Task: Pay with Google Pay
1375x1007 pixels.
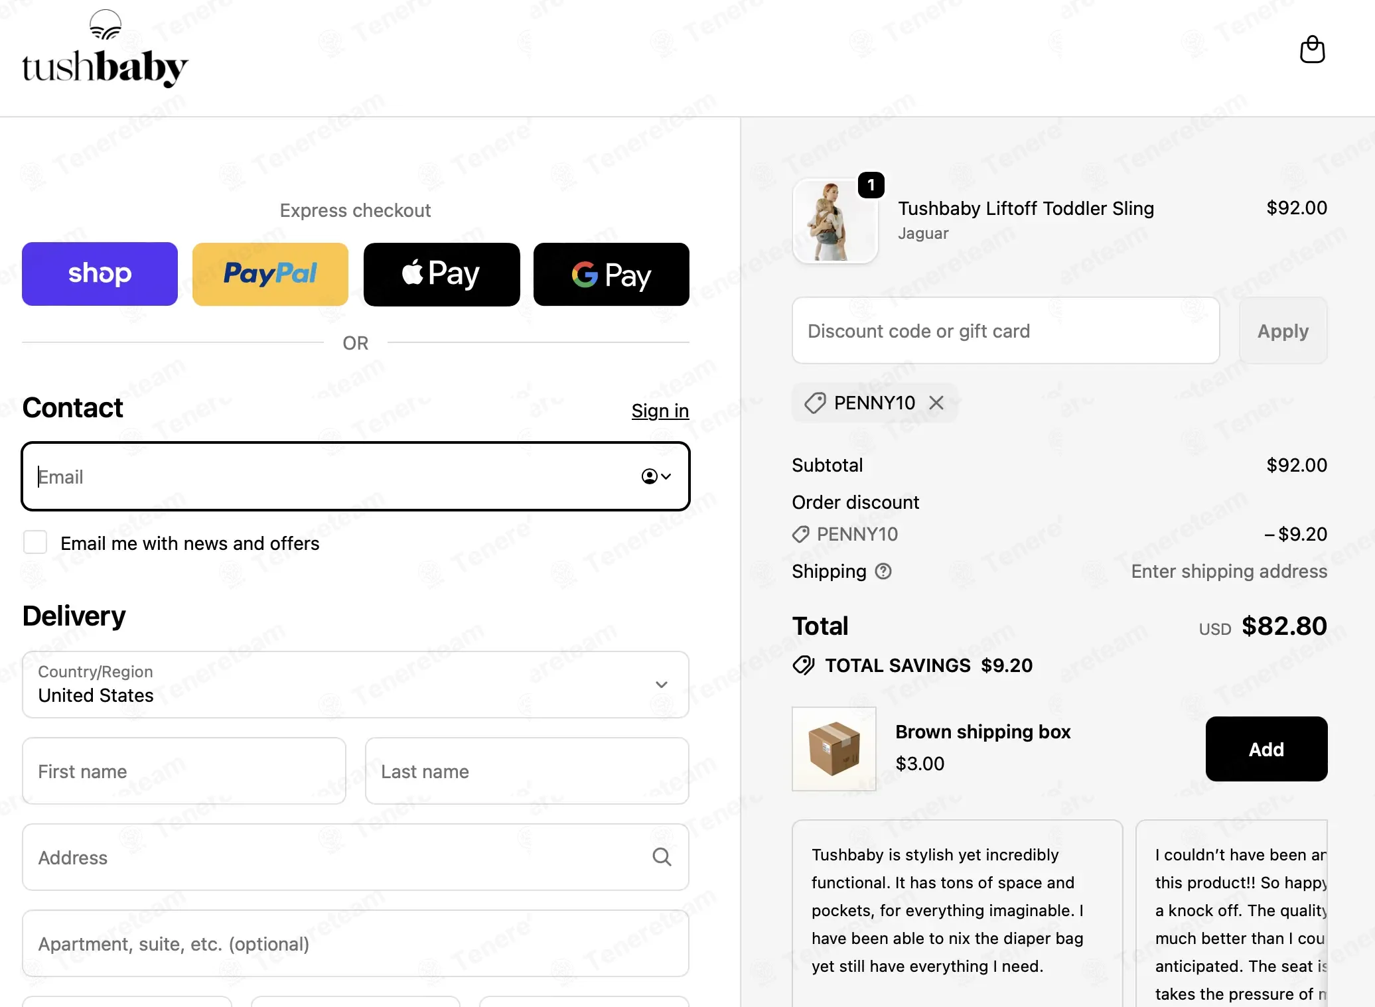Action: pyautogui.click(x=611, y=274)
